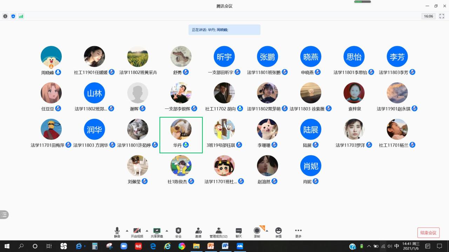This screenshot has width=449, height=252.
Task: Toggle the 静音 mute microphone button
Action: click(117, 232)
